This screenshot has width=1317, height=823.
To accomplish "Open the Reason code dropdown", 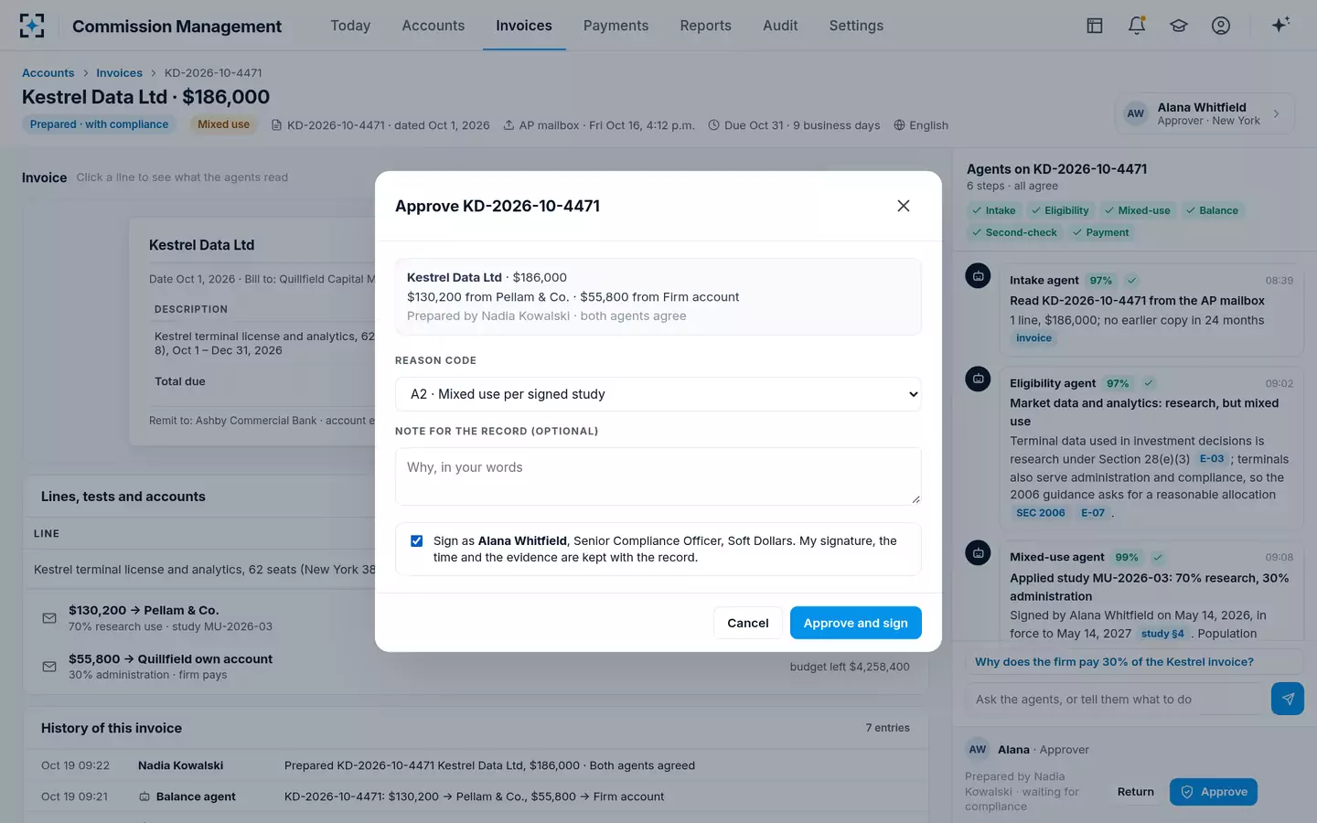I will pyautogui.click(x=658, y=394).
